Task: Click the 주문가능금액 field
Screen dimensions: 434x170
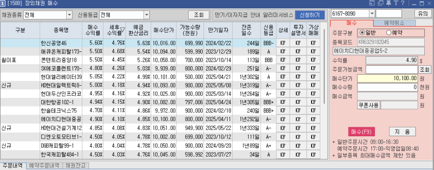Action: coord(391,69)
